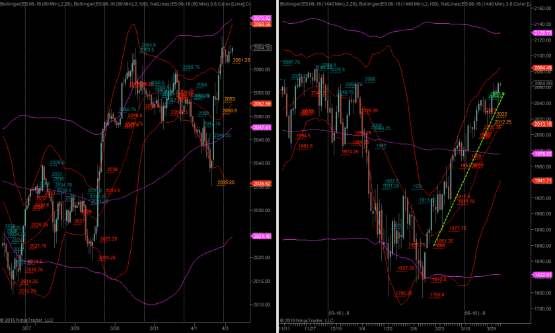Click the red 1941.71 price marker

542,180
